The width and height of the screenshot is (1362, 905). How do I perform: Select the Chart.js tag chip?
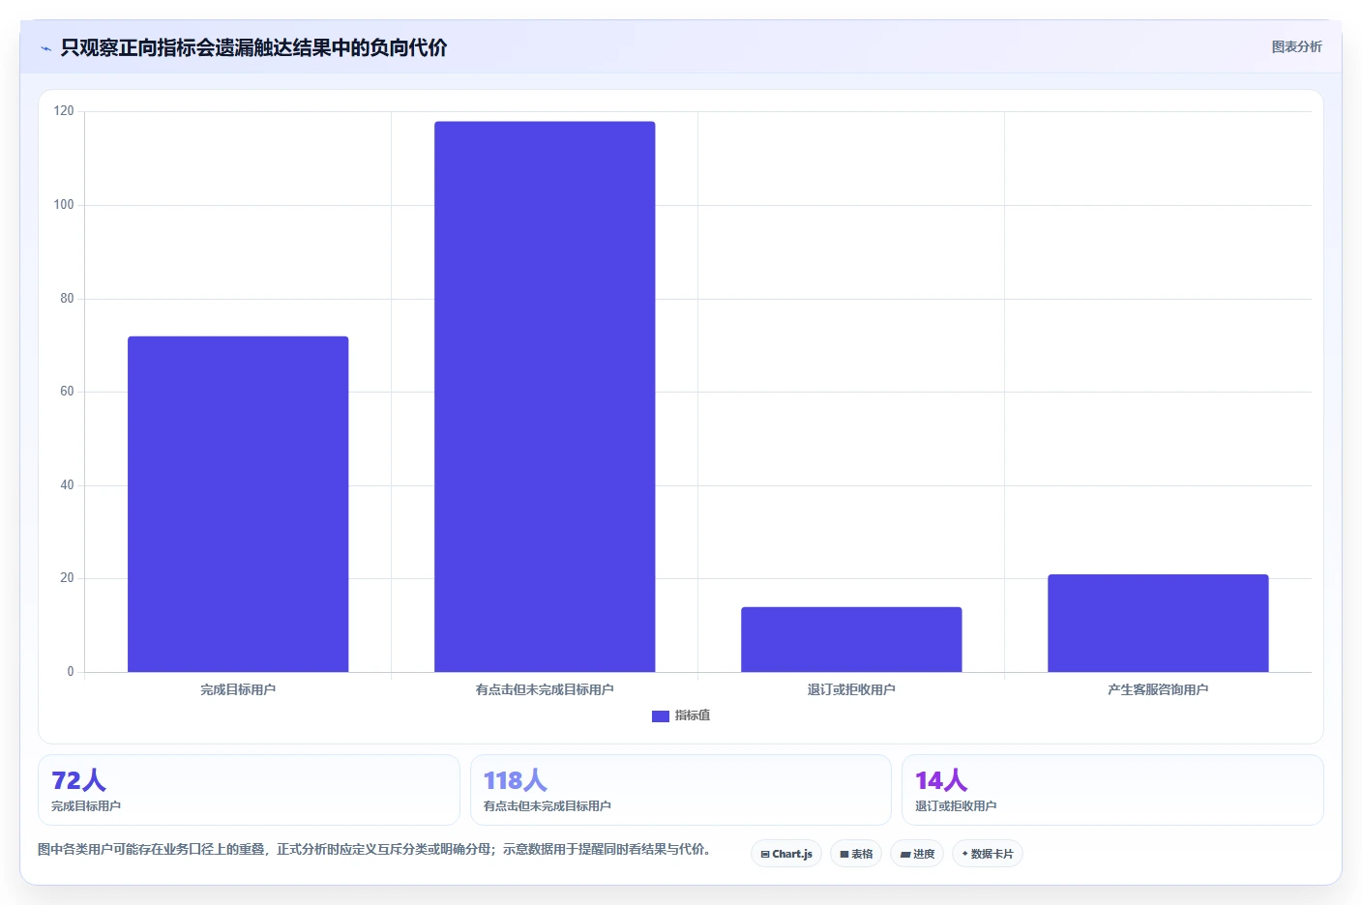[786, 854]
